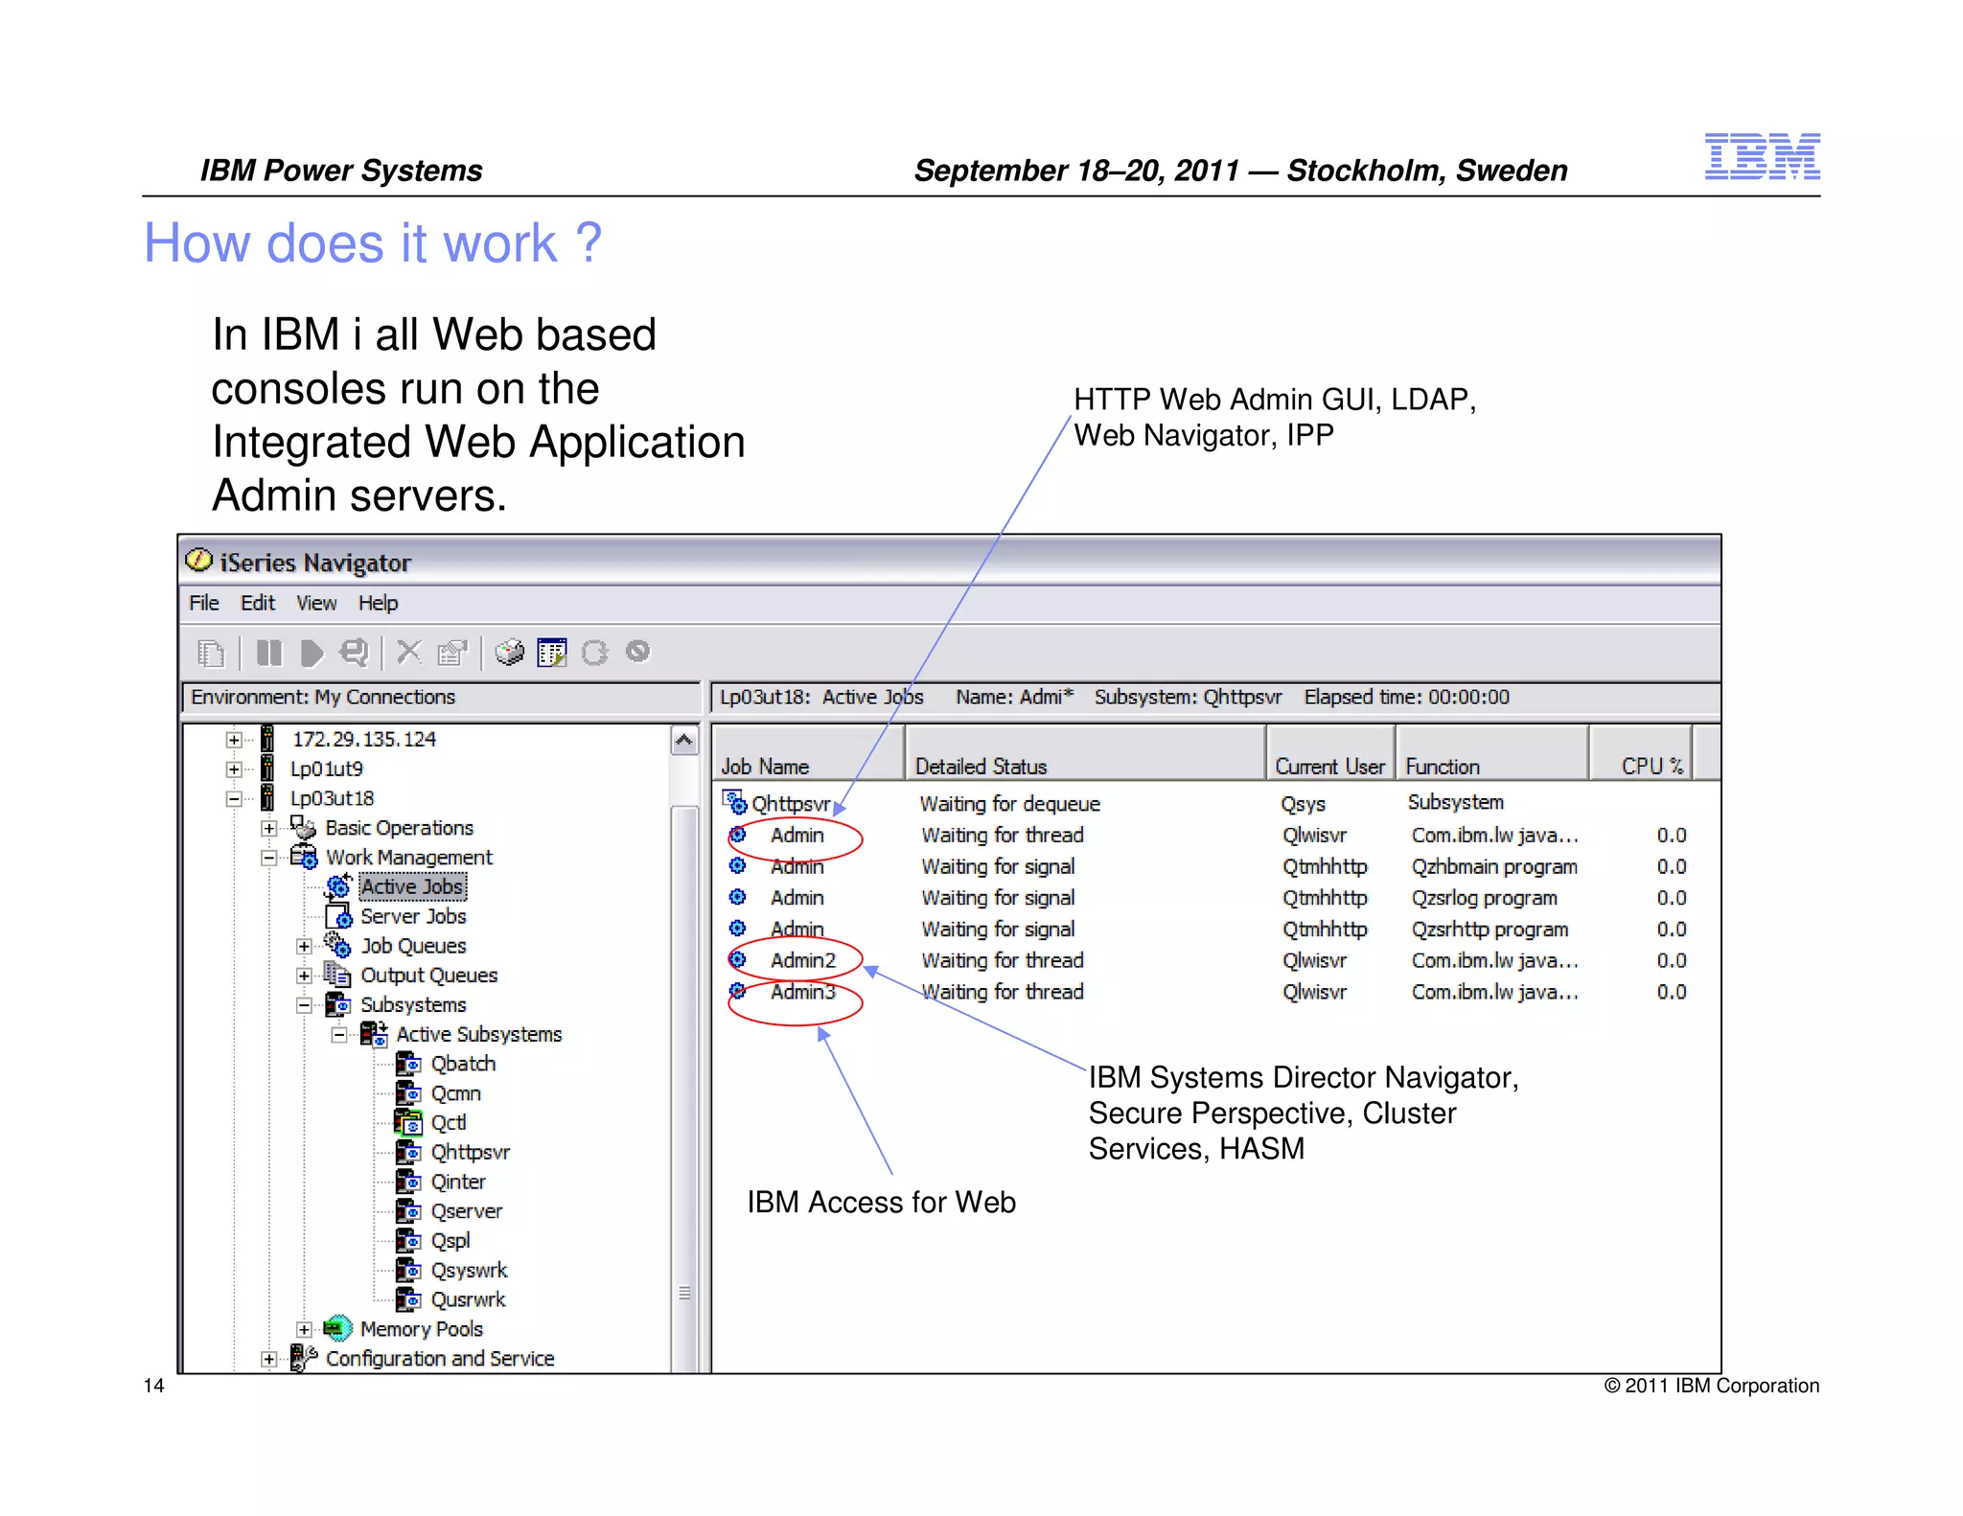Click the hold (pause) toolbar icon
This screenshot has height=1516, width=1963.
pos(269,654)
